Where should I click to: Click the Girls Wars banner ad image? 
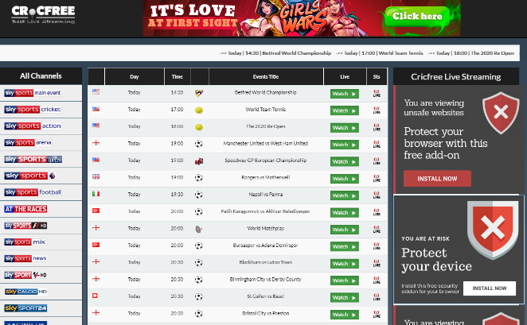click(302, 17)
